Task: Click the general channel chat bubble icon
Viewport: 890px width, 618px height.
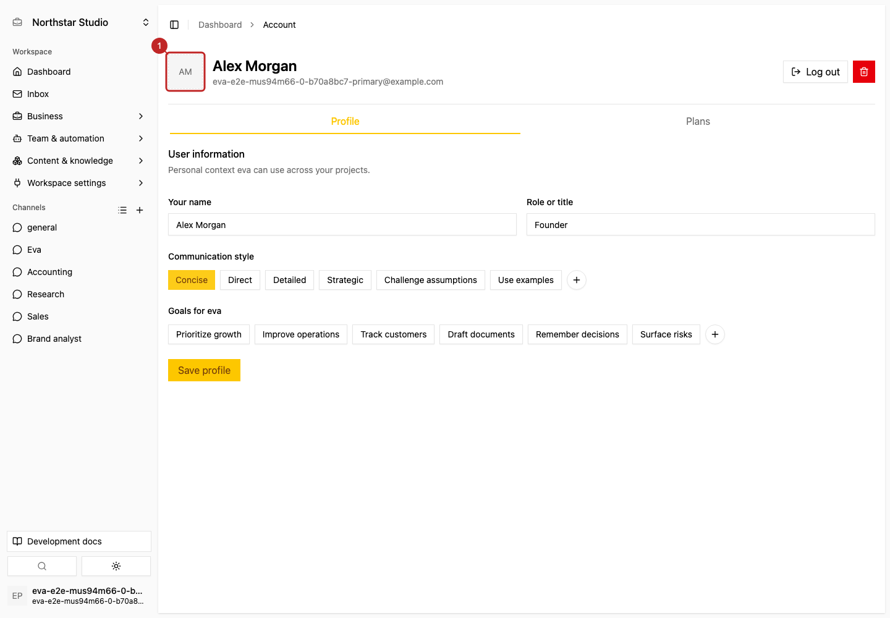Action: 17,227
